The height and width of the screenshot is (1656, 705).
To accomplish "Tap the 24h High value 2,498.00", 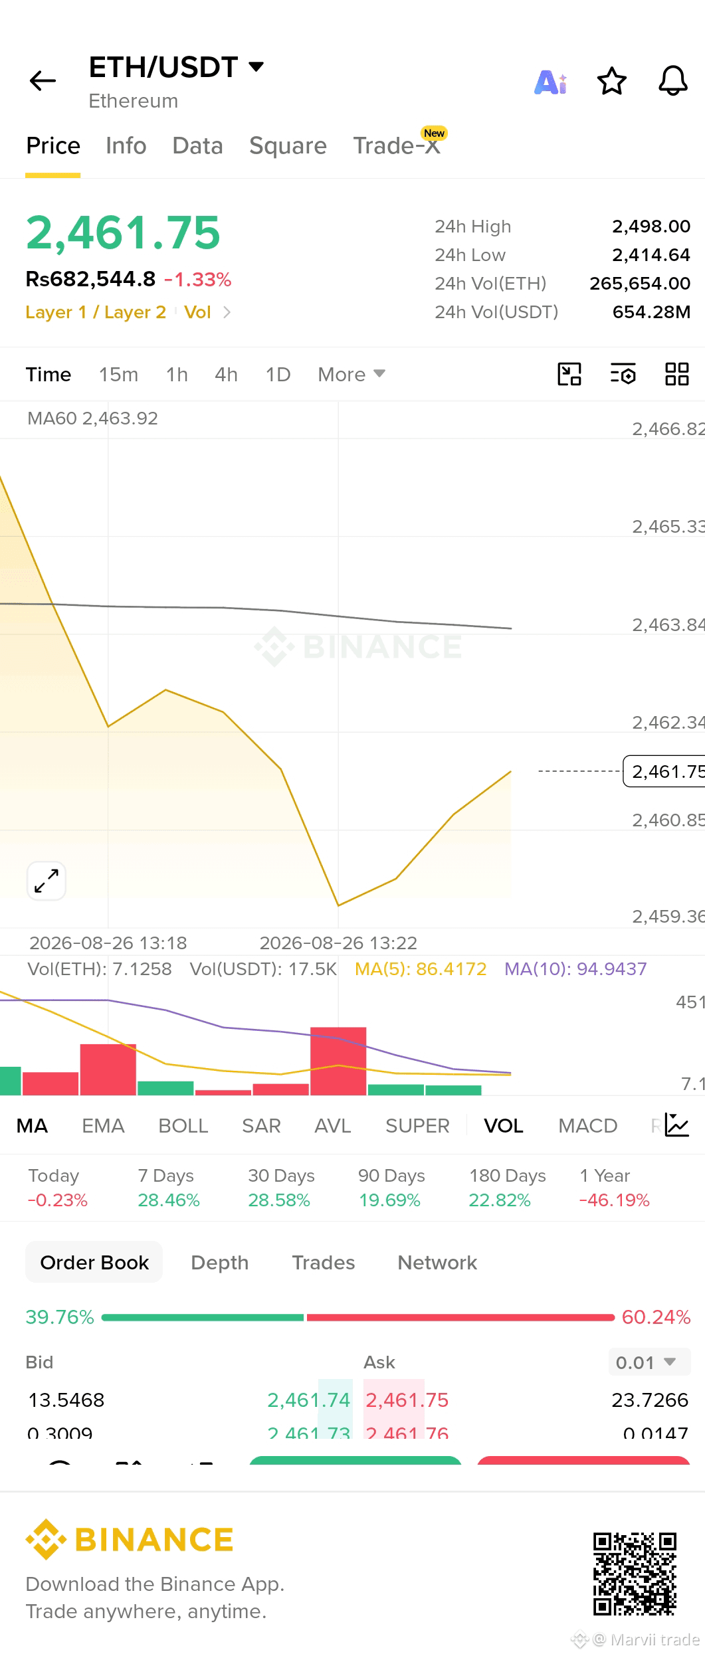I will [651, 227].
